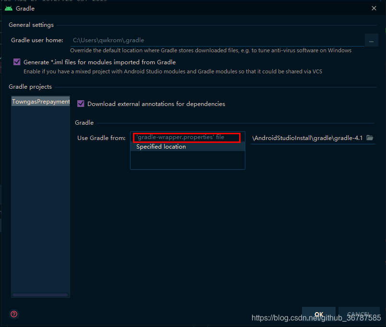Image resolution: width=386 pixels, height=327 pixels.
Task: Click the Override default location hint text
Action: 211,50
